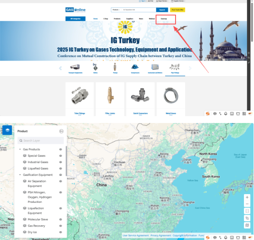This screenshot has width=254, height=240.
Task: Toggle the Dry Ice layer eye
Action: tap(61, 232)
